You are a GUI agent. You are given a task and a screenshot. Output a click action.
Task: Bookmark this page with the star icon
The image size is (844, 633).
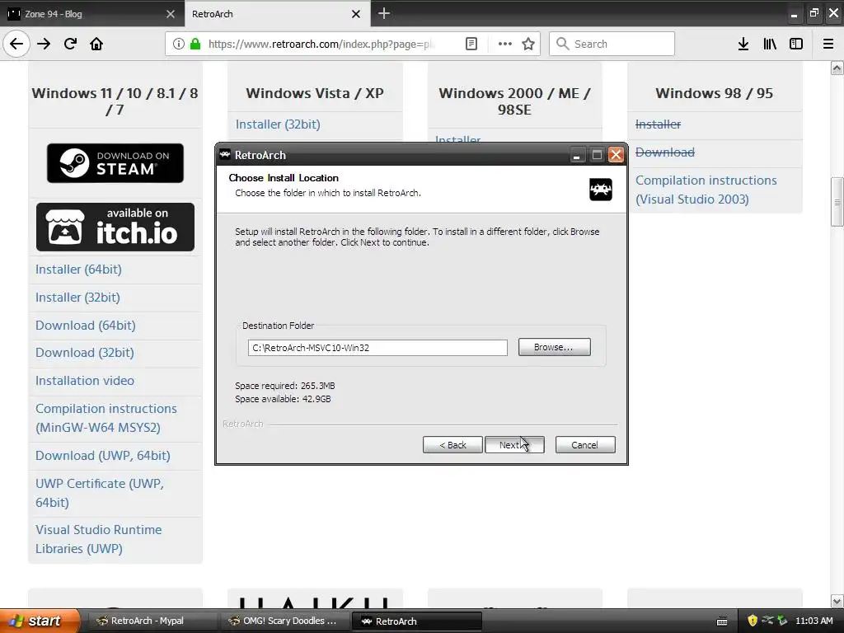pyautogui.click(x=528, y=44)
